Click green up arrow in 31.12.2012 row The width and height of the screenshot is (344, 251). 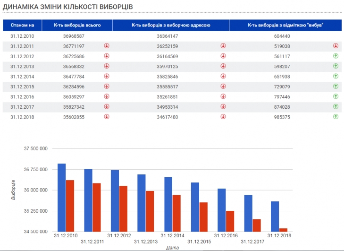336,56
